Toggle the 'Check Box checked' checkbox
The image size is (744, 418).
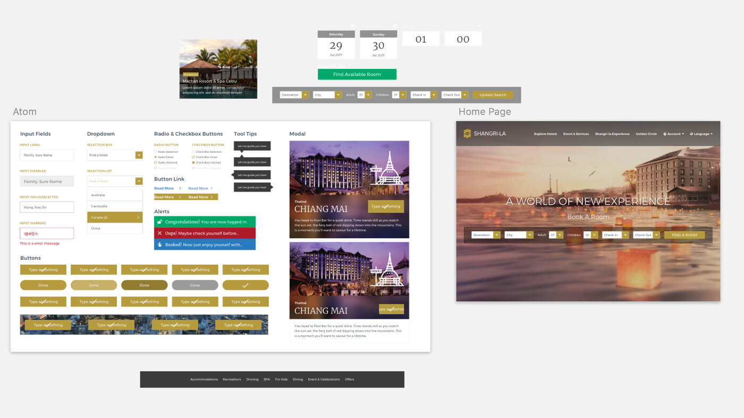coord(193,162)
